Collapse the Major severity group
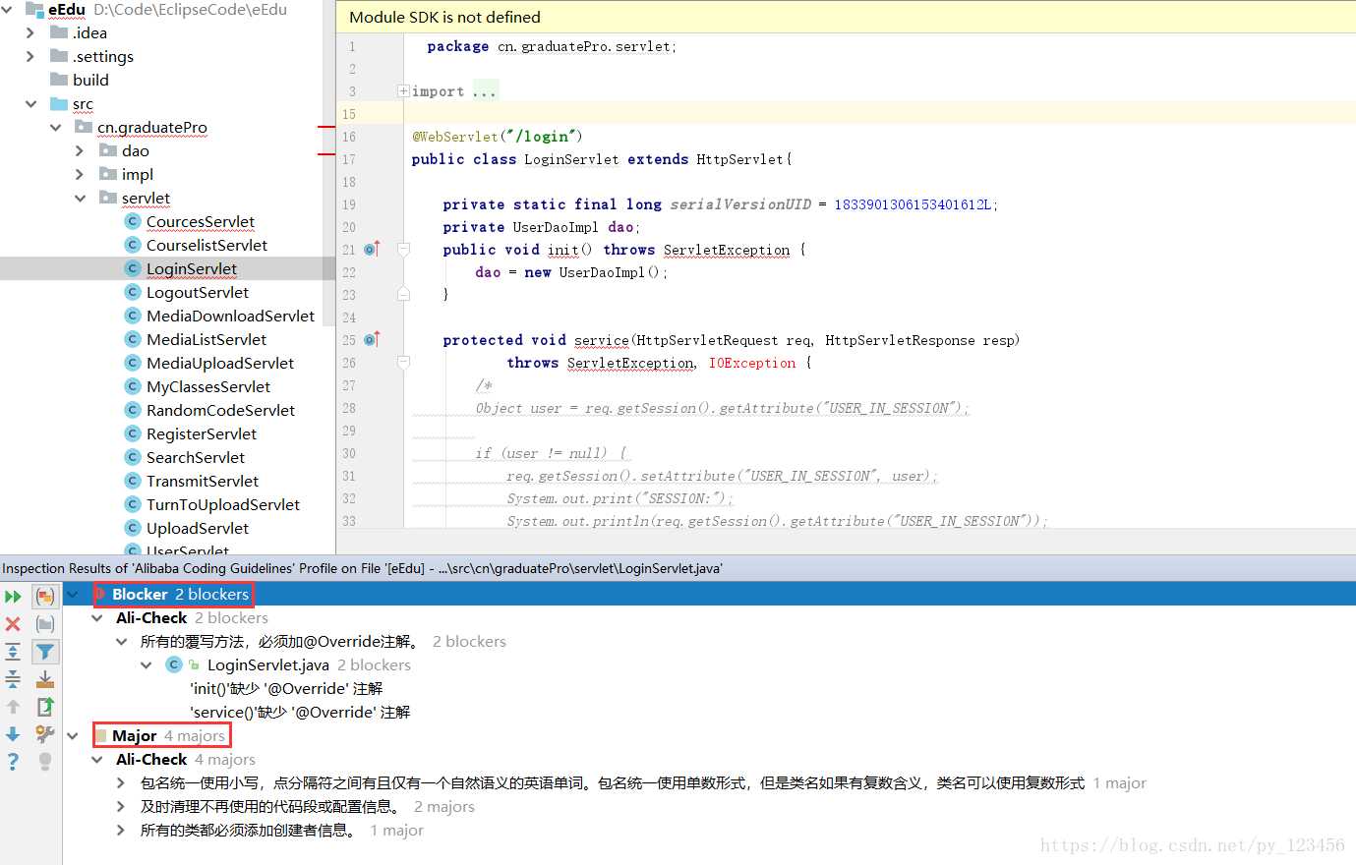1356x865 pixels. point(73,736)
